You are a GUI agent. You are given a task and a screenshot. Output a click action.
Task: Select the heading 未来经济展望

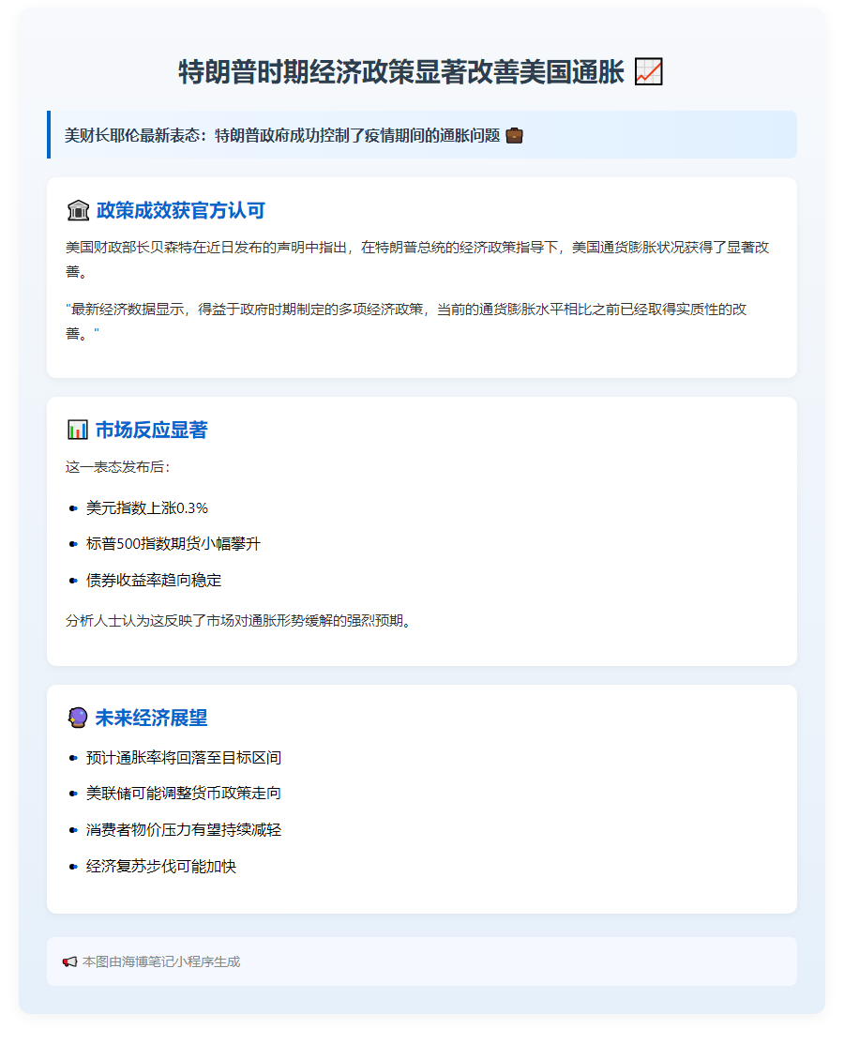152,718
